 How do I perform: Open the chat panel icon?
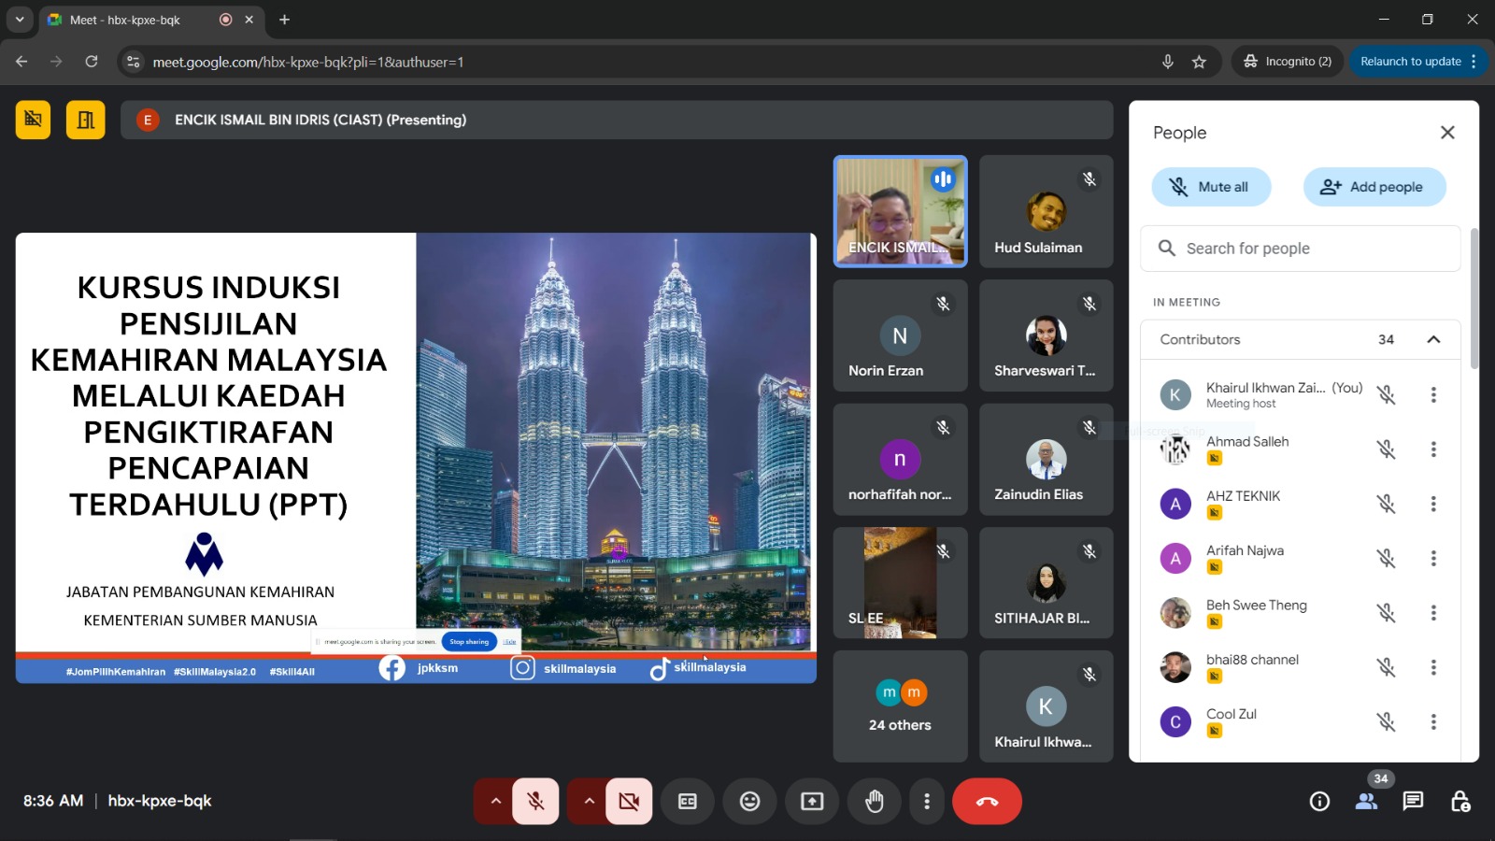(x=1413, y=802)
